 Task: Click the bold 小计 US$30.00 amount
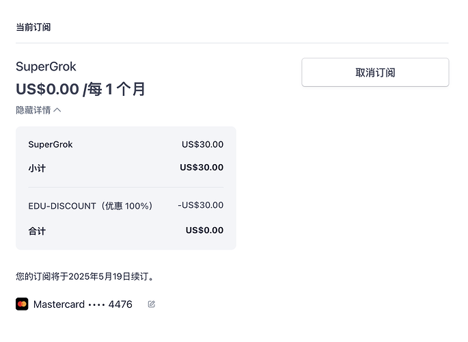(x=202, y=168)
